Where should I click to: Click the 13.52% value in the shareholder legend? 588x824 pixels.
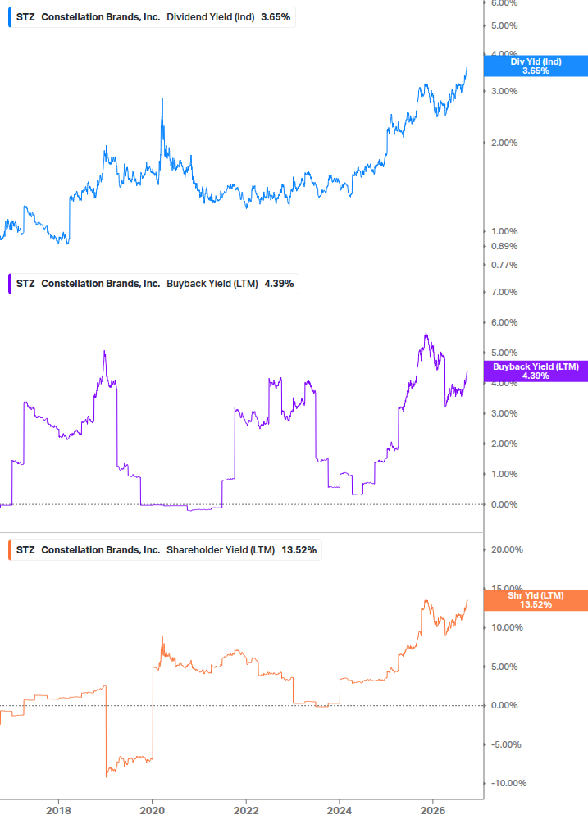[299, 549]
